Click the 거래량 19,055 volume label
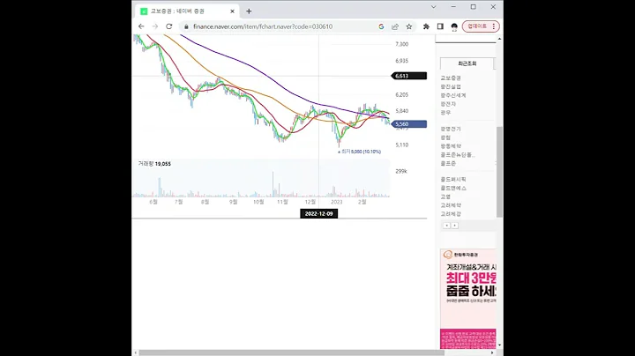 point(154,163)
